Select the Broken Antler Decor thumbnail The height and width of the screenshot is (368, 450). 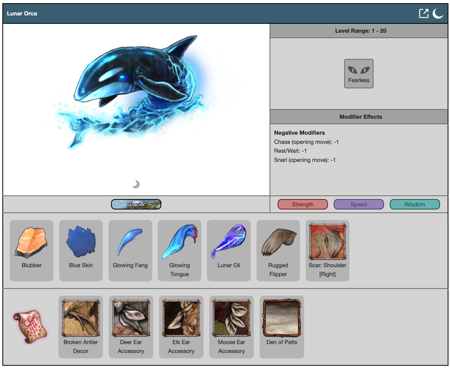coord(81,318)
